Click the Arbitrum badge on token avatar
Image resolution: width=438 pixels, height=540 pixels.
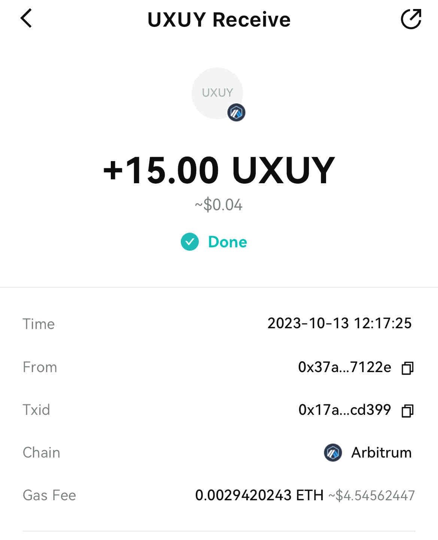236,112
